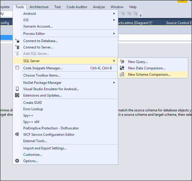The image size is (192, 181).
Task: Open the Window menu
Action: click(x=117, y=7)
